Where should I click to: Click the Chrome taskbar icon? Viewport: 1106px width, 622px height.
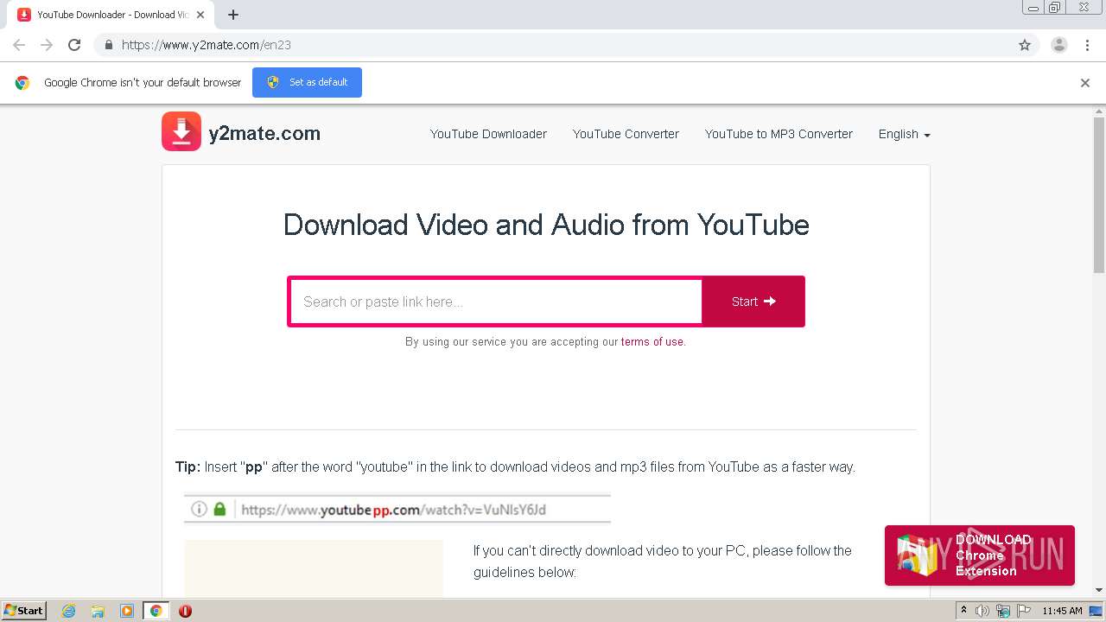click(156, 611)
